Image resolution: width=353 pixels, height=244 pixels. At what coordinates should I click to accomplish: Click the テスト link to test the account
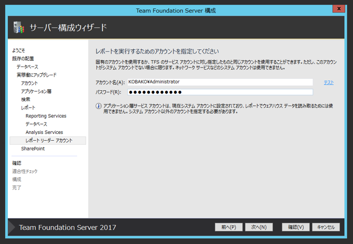pos(329,83)
